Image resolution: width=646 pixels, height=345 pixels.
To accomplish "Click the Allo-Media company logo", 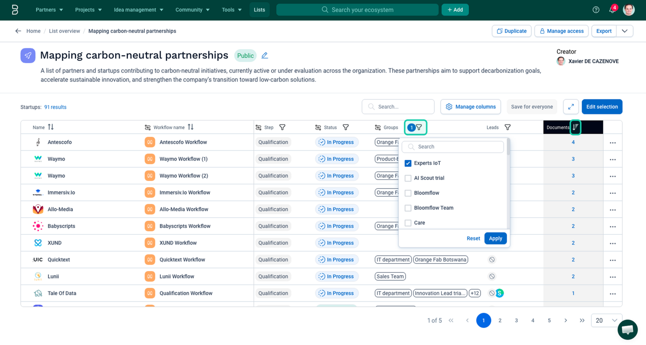I will [x=38, y=209].
